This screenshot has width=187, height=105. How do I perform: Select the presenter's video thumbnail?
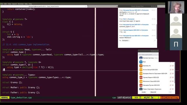click(176, 7)
